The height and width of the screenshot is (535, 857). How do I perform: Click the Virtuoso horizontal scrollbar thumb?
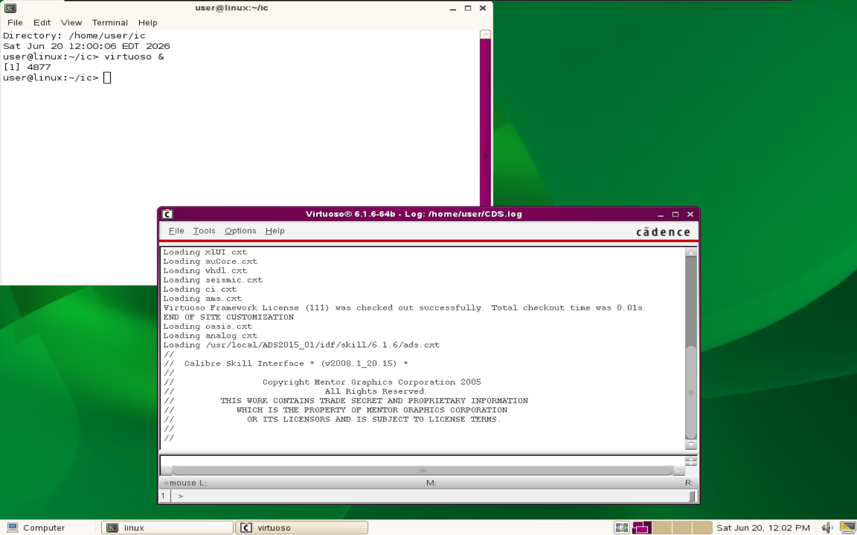click(423, 470)
